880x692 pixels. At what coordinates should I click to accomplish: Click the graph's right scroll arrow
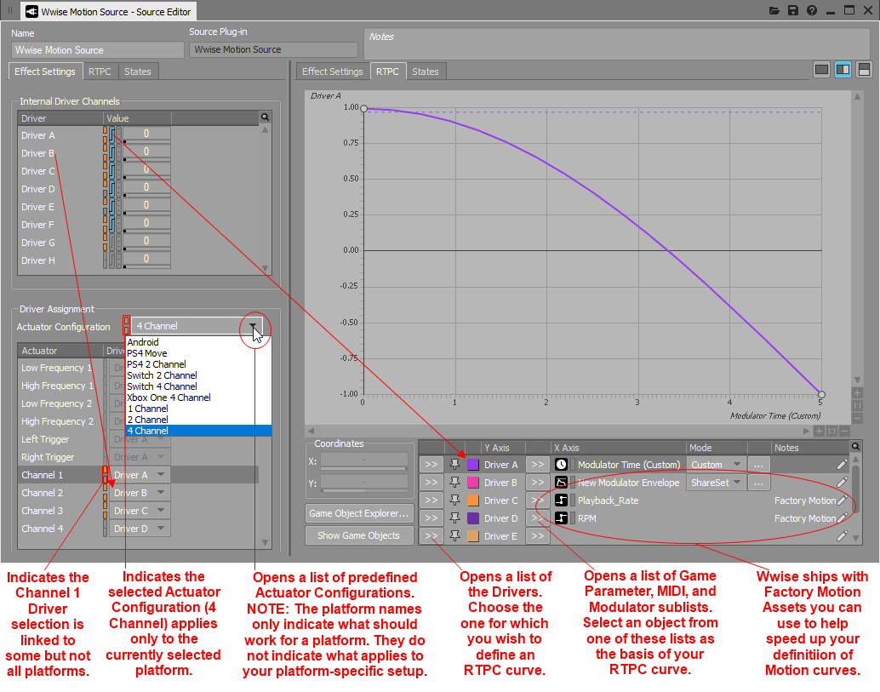pyautogui.click(x=807, y=431)
